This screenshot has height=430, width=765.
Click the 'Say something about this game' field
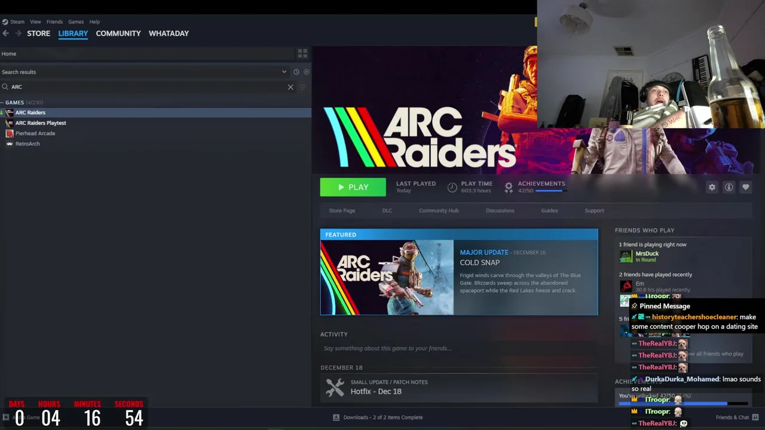pos(458,348)
